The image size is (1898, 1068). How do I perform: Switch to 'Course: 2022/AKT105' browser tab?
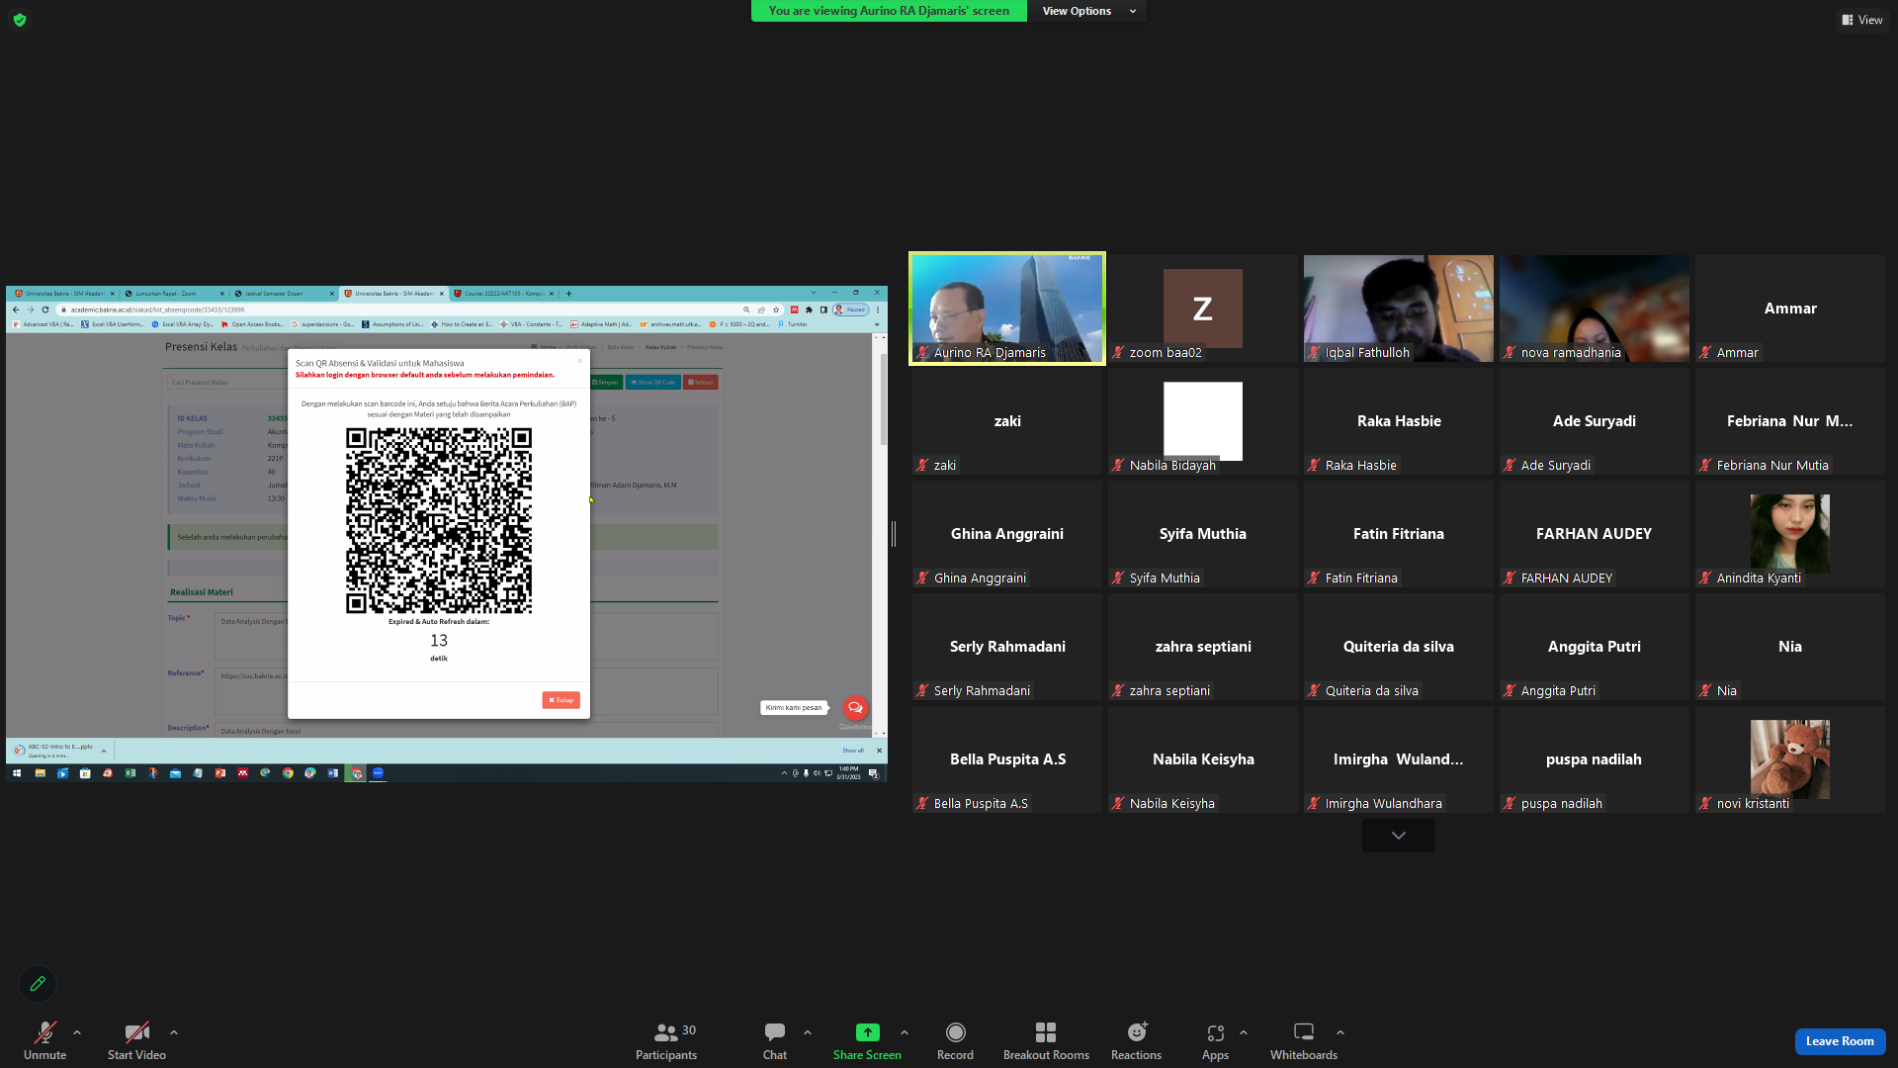(x=504, y=294)
